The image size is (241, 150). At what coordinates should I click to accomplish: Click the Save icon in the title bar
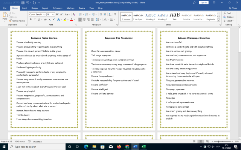pyautogui.click(x=23, y=3)
